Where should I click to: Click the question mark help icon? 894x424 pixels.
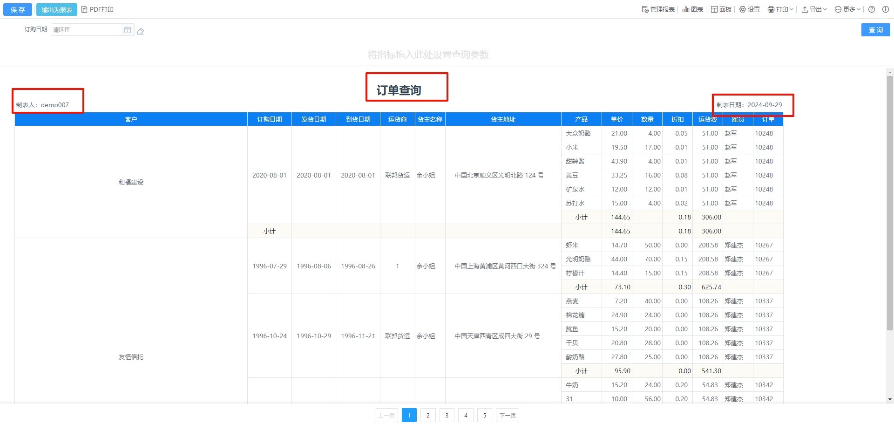[x=872, y=9]
